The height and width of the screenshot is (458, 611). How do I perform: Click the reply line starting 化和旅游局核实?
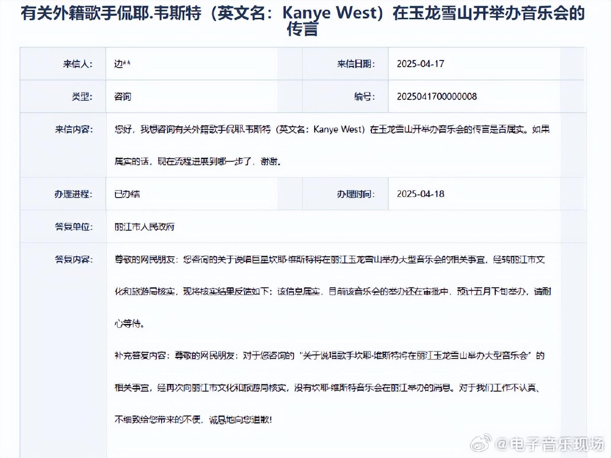[333, 292]
